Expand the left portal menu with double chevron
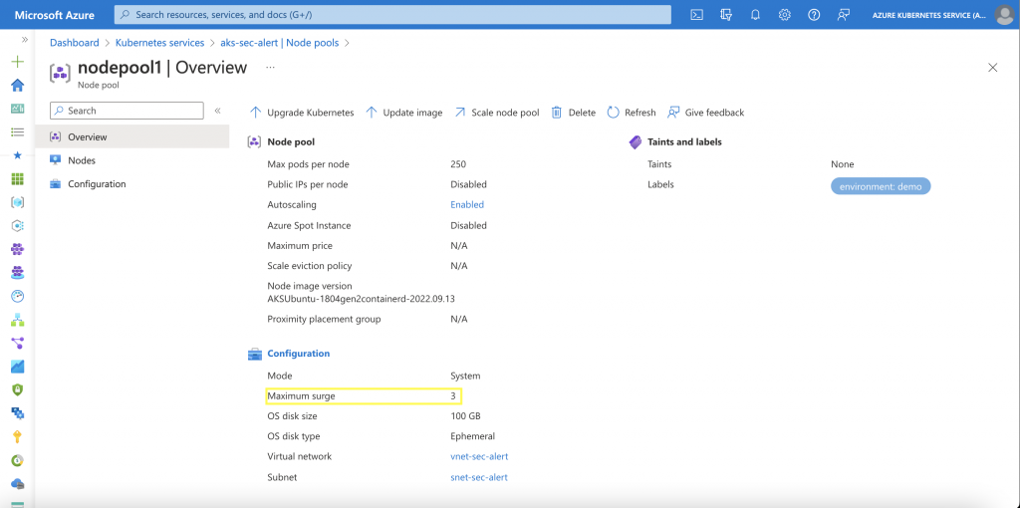The width and height of the screenshot is (1020, 508). click(25, 40)
